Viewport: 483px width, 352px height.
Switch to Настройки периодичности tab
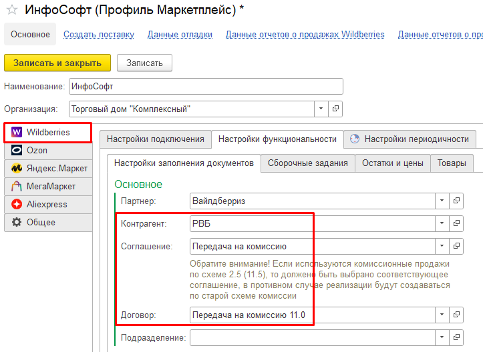[410, 139]
